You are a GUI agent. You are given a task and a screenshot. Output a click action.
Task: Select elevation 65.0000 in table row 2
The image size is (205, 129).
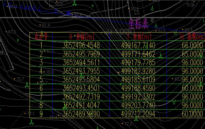click(x=192, y=54)
